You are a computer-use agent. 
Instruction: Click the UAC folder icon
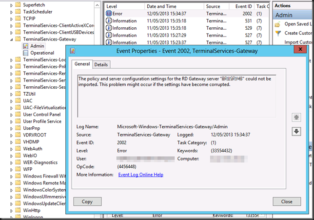click(x=18, y=100)
